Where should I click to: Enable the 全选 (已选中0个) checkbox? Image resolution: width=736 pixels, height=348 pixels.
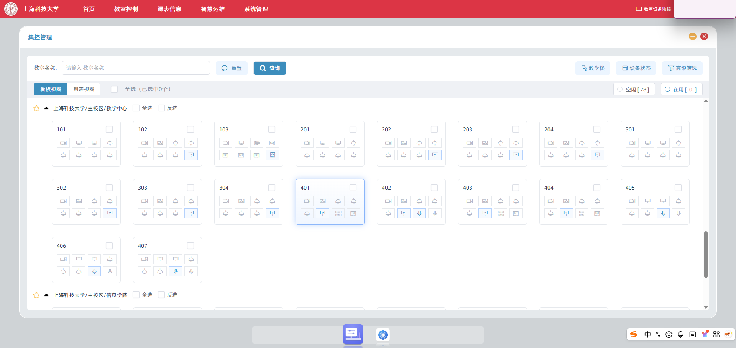click(x=114, y=89)
